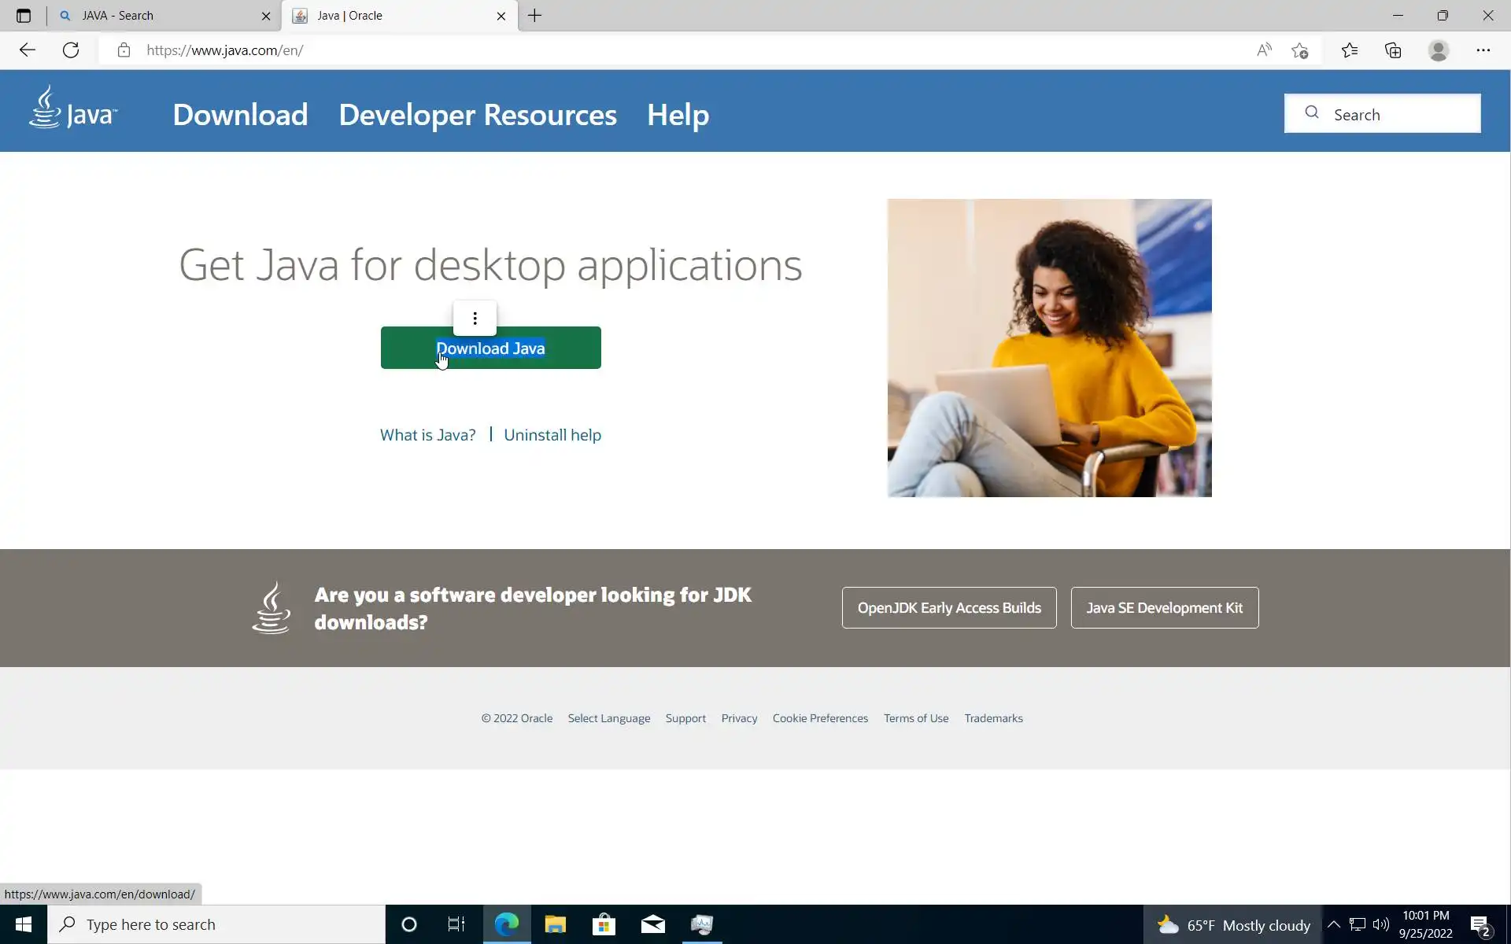Image resolution: width=1511 pixels, height=944 pixels.
Task: Open Edge Settings and more menu
Action: coord(1483,50)
